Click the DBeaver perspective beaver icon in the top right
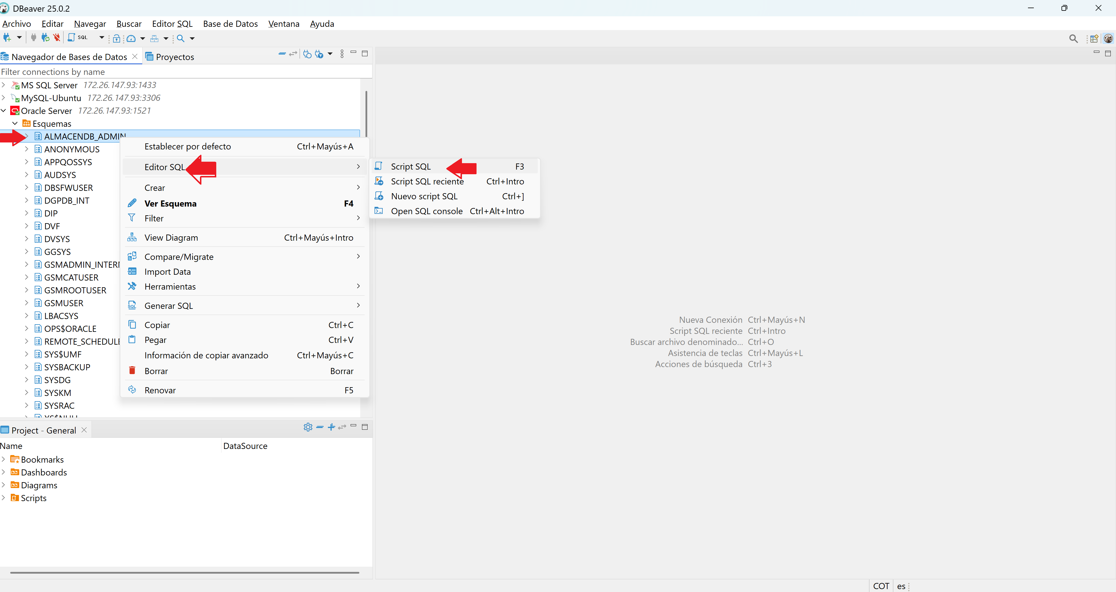This screenshot has height=592, width=1116. [x=1108, y=39]
